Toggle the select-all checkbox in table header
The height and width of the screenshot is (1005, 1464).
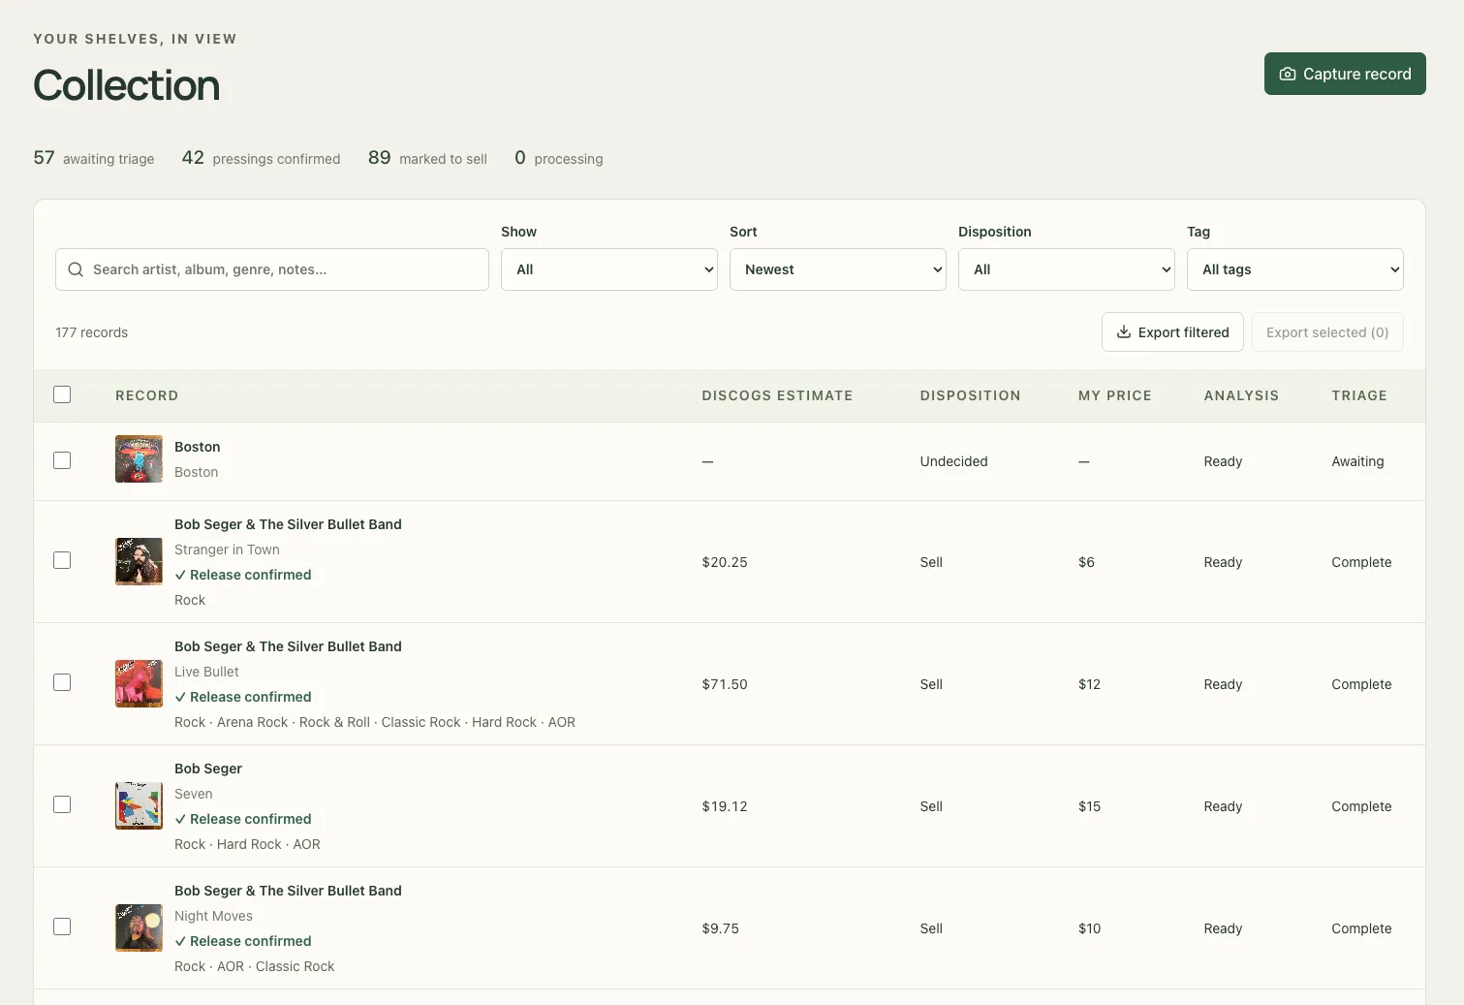(62, 394)
